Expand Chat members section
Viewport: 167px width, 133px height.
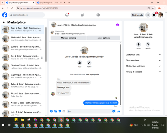coord(143,61)
